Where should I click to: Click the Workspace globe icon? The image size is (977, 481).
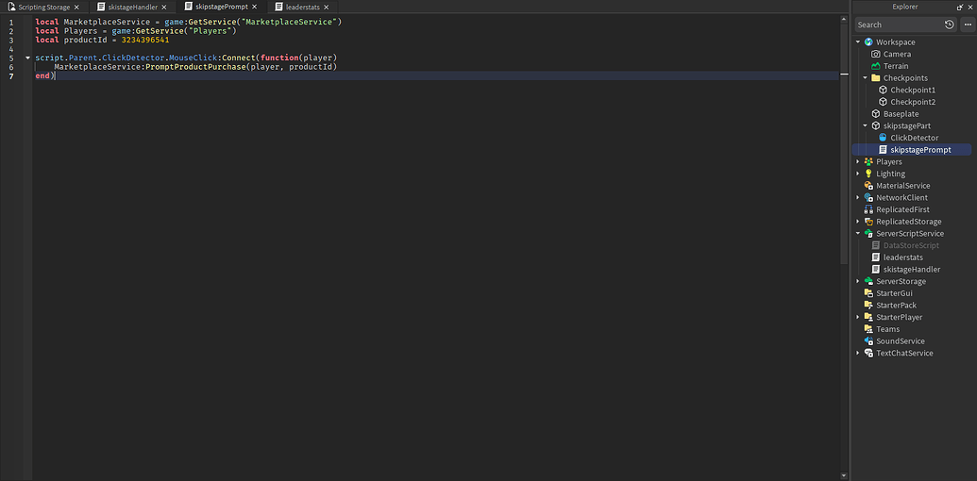coord(868,42)
